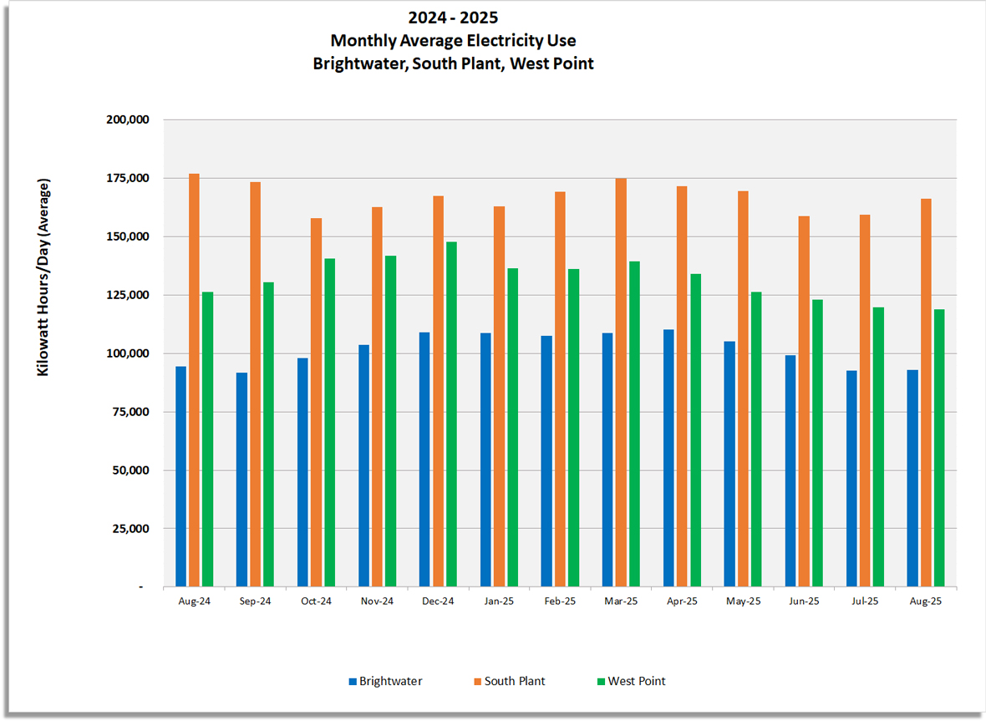Click the blue Brightwater legend swatch
986x721 pixels.
click(353, 681)
